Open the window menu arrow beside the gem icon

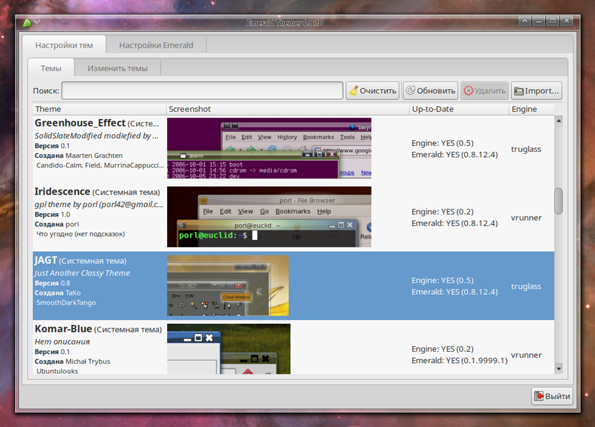coord(37,22)
